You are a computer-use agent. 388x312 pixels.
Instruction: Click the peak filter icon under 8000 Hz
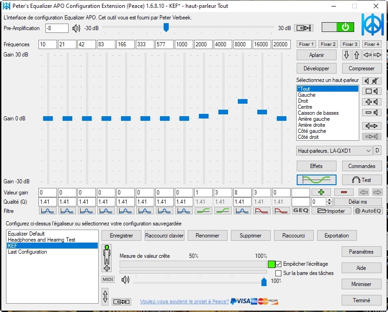pos(242,211)
